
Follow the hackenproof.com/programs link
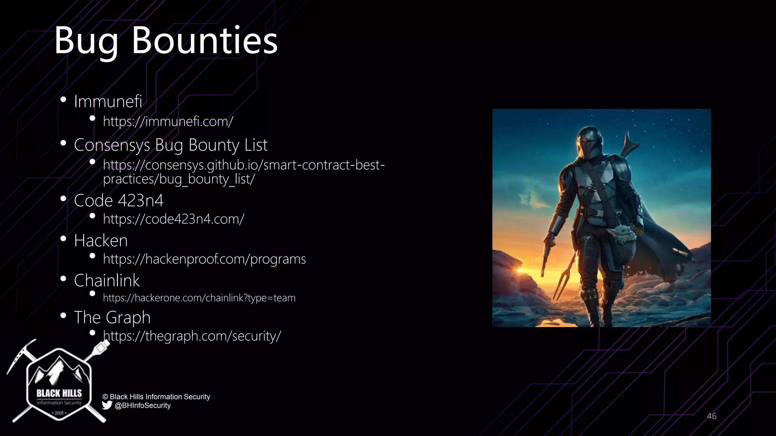click(204, 259)
